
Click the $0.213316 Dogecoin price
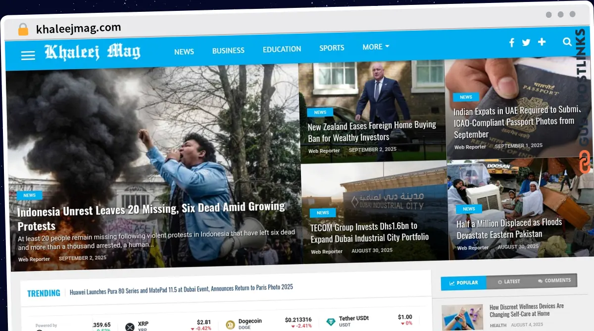(298, 320)
